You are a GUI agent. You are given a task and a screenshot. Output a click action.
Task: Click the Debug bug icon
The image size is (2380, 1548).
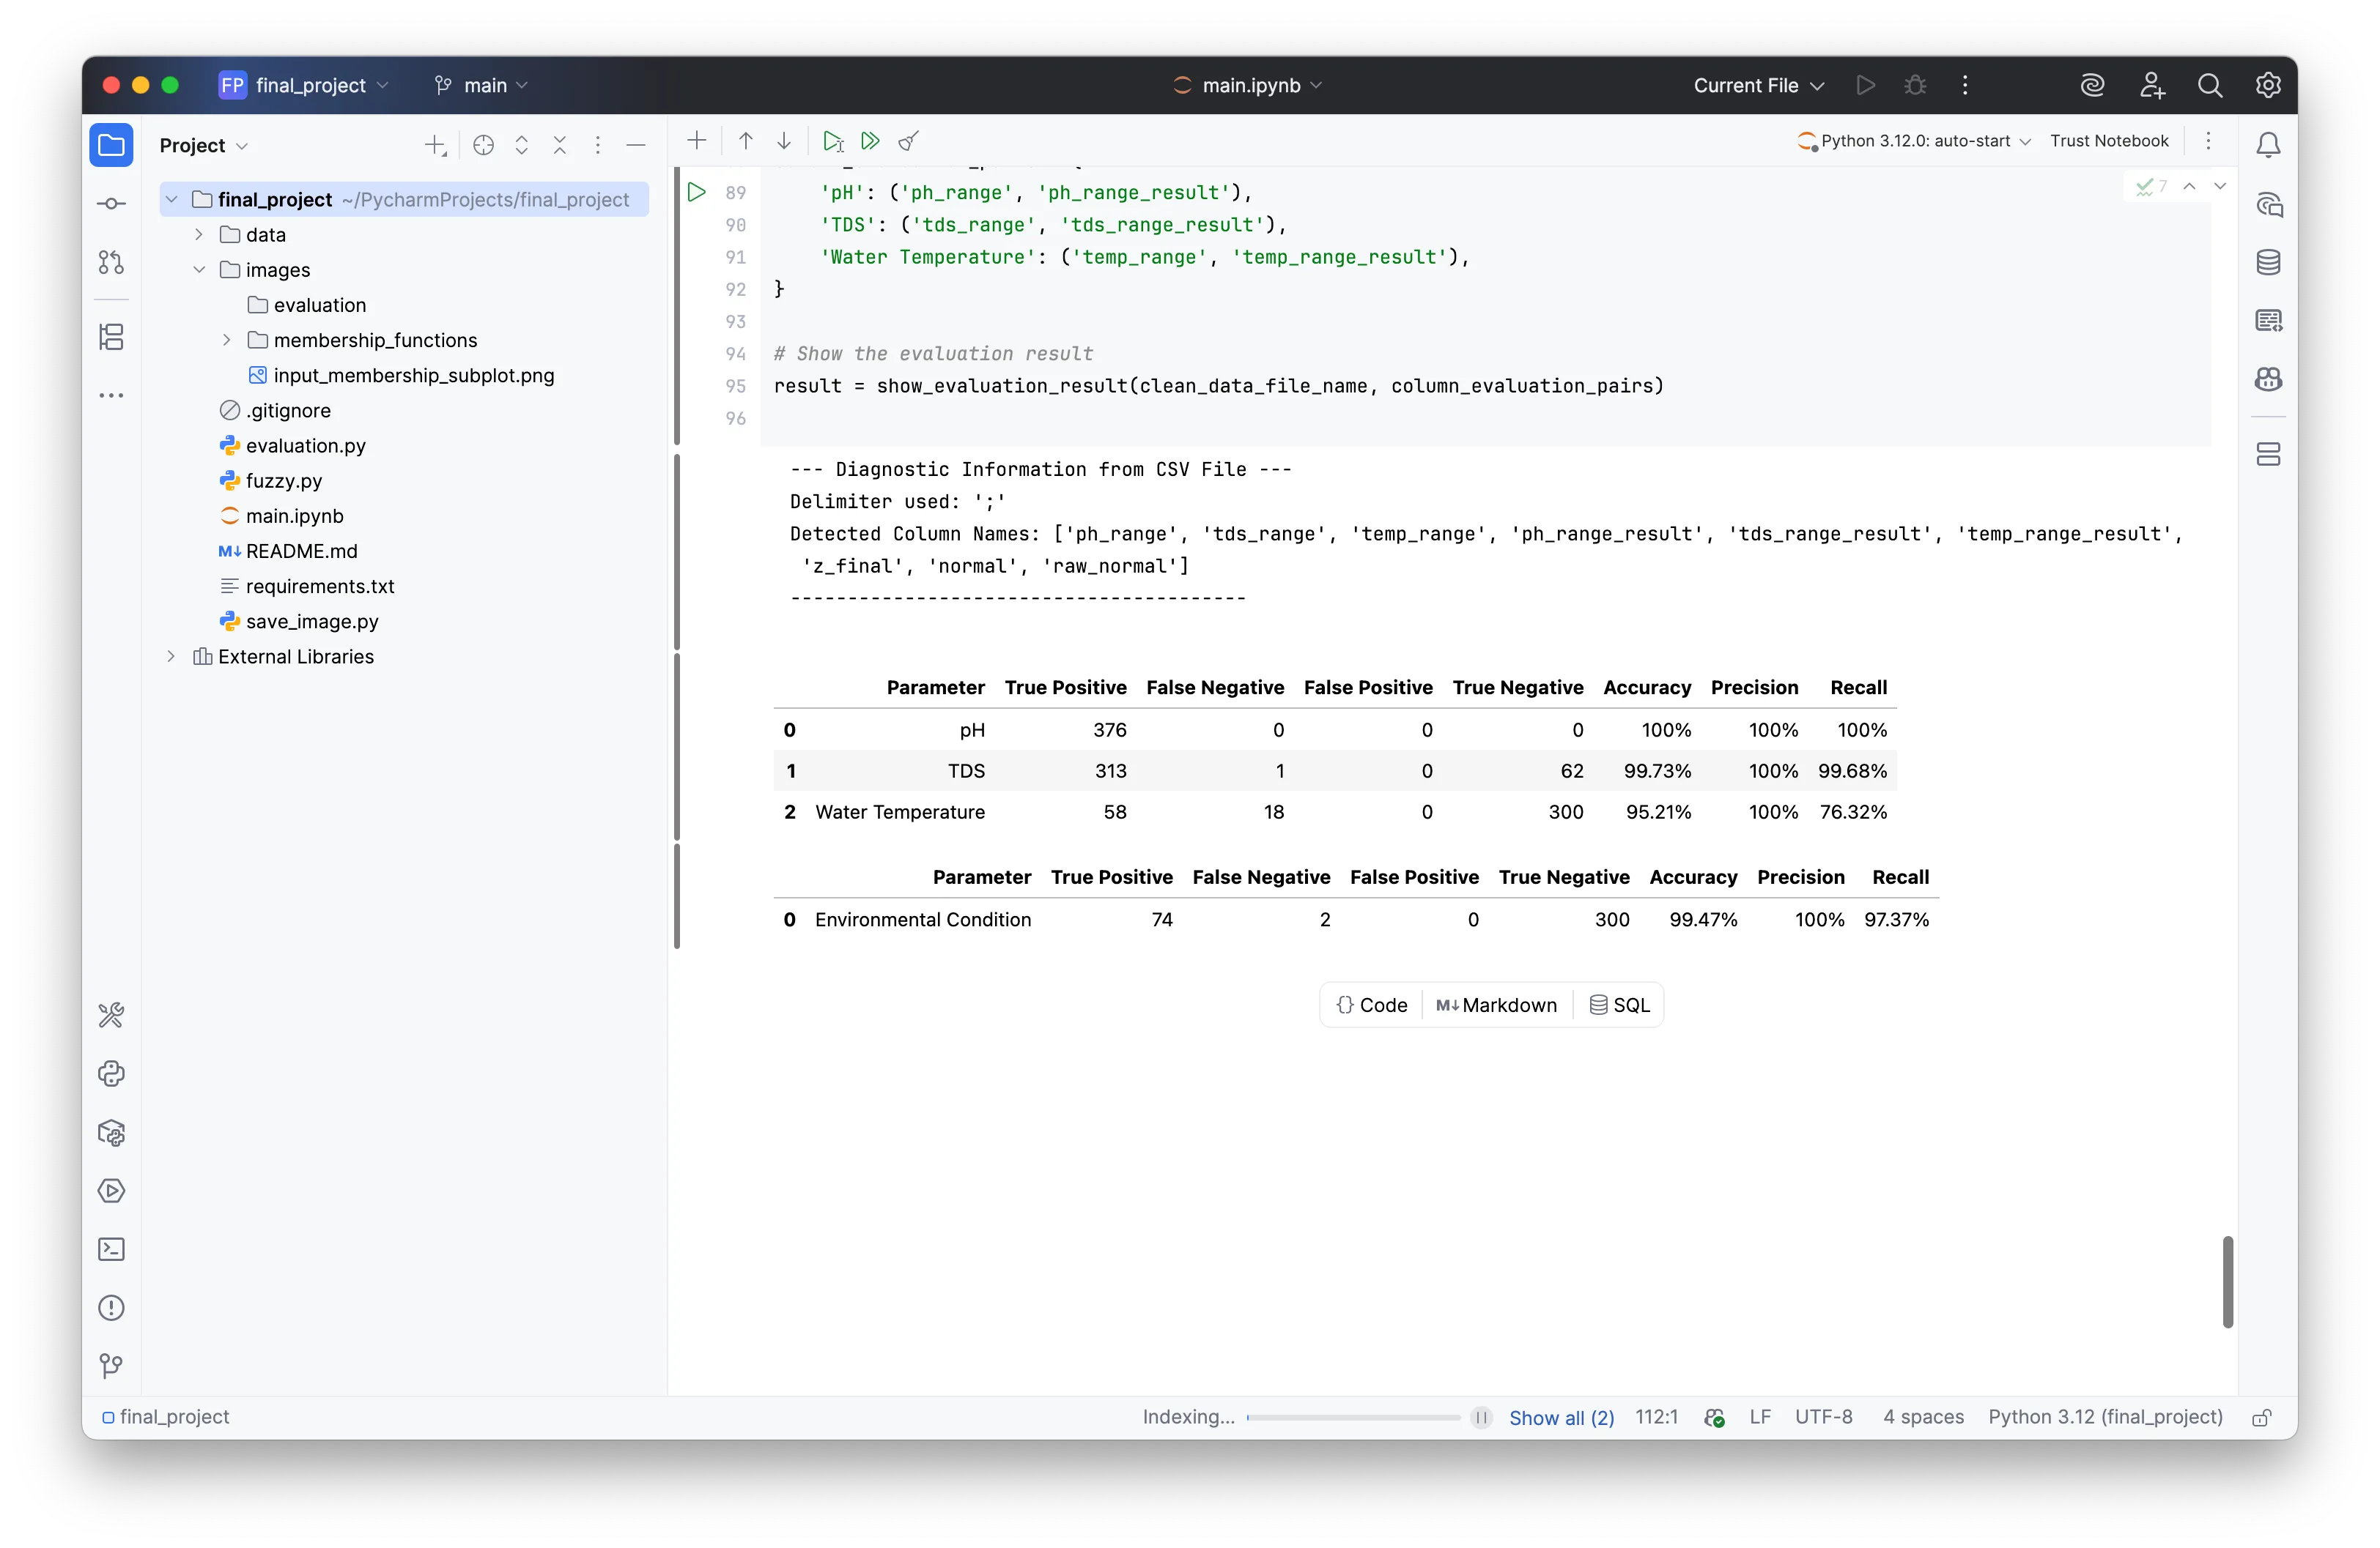point(1915,86)
